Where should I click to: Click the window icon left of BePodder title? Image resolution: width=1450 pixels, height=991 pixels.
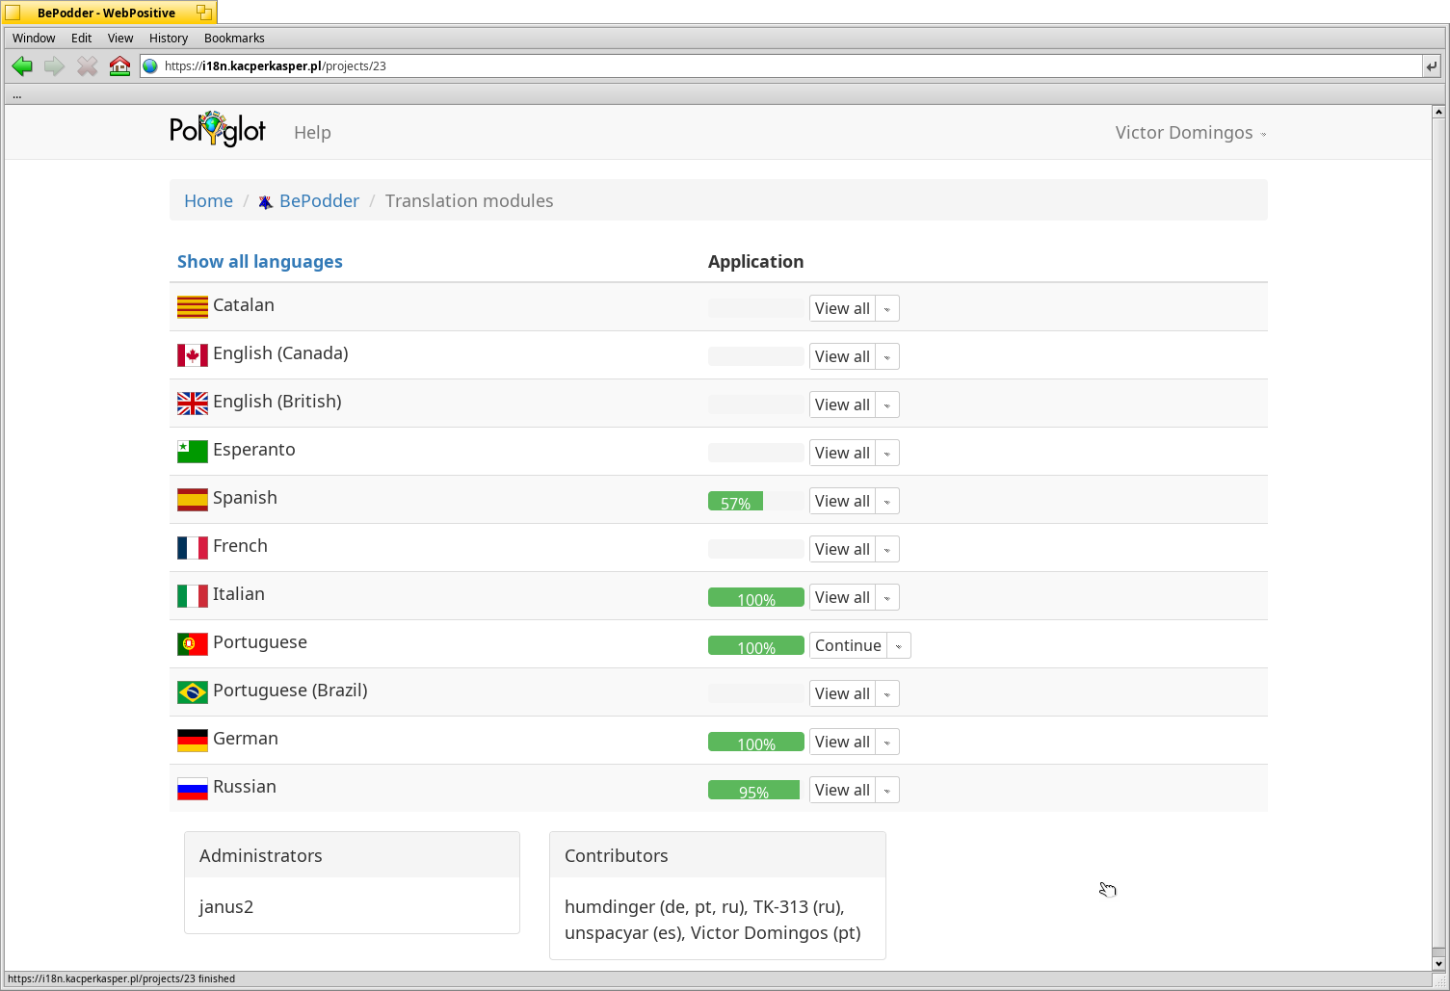tap(13, 13)
